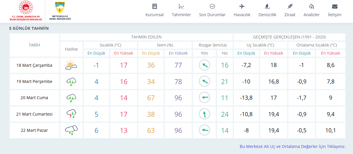Click the Rüzgar (km/sa) column header
This screenshot has width=353, height=154.
pyautogui.click(x=212, y=45)
